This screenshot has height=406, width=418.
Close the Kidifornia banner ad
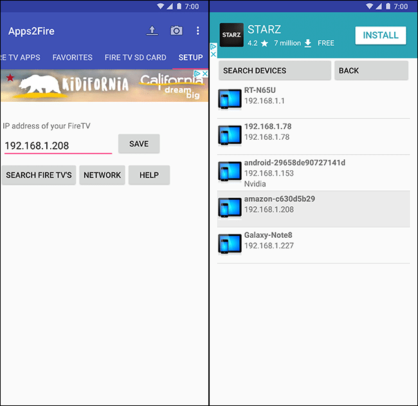click(x=204, y=73)
